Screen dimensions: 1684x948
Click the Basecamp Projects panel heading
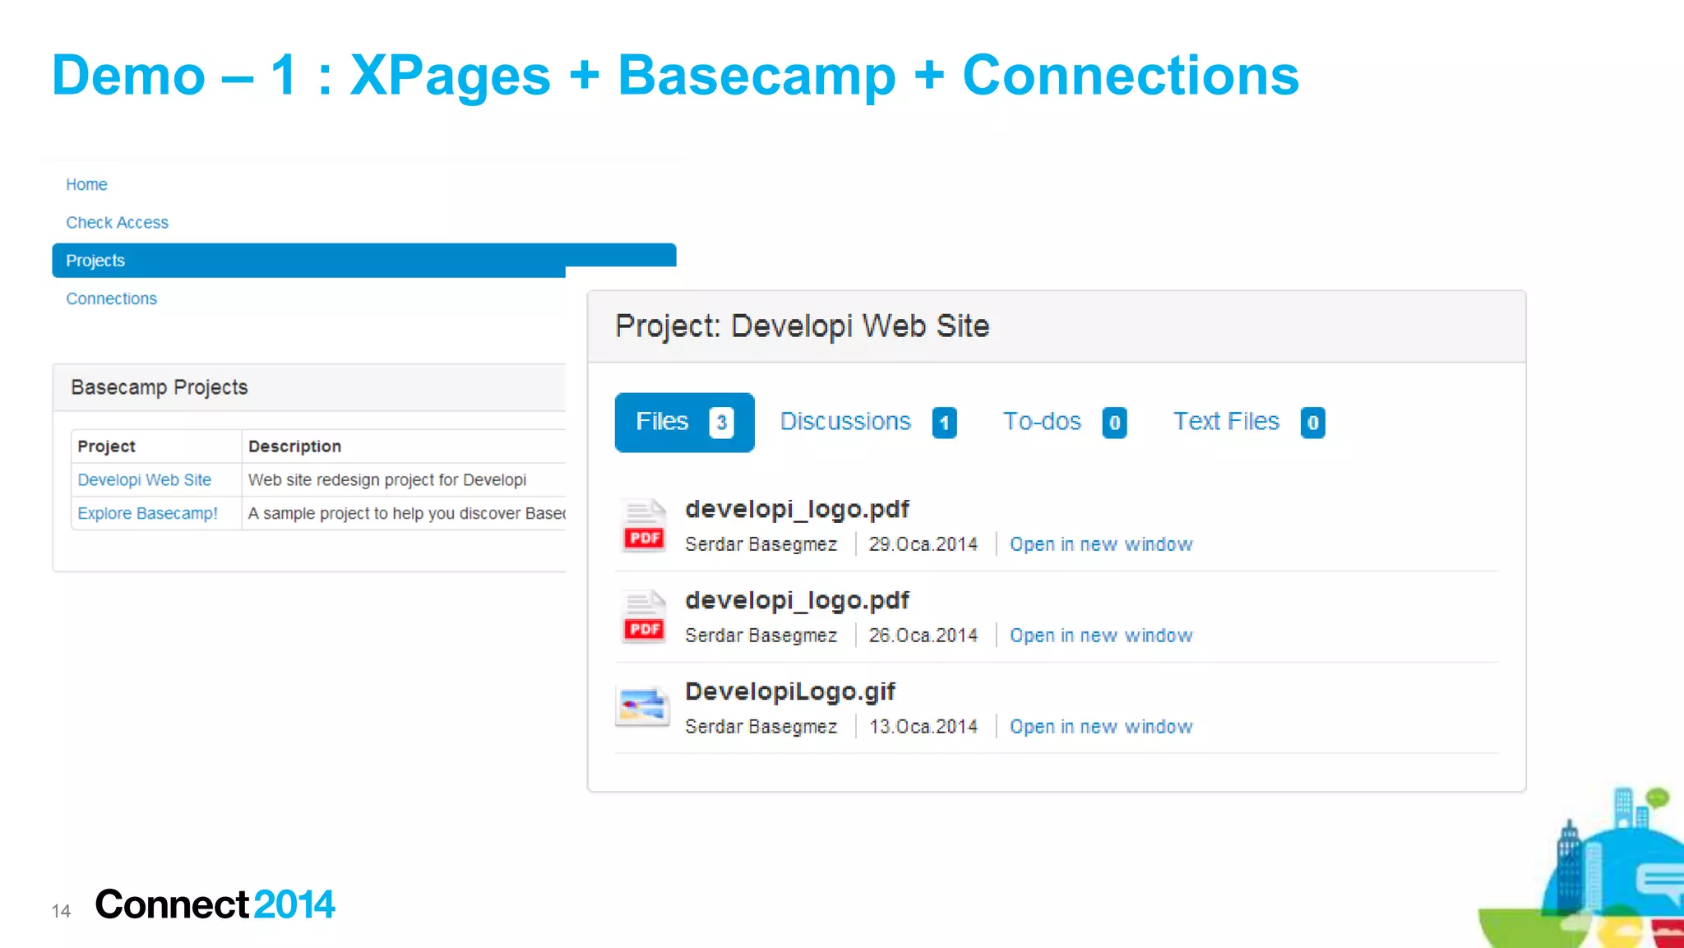[159, 387]
